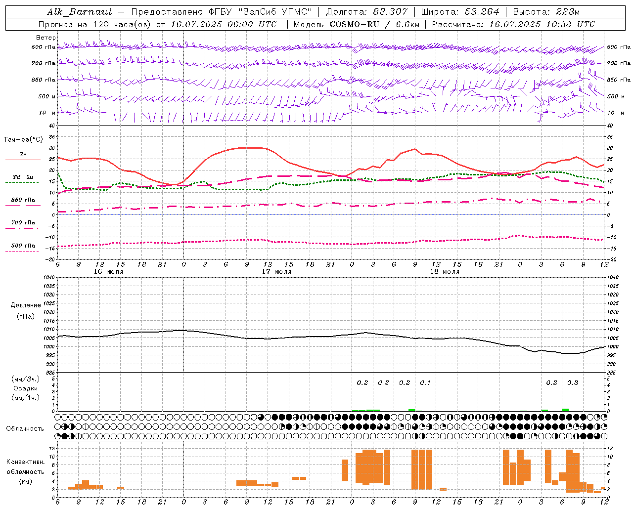Click the (гПа) unit label under Давление
Viewport: 633px width, 506px height.
click(x=26, y=316)
